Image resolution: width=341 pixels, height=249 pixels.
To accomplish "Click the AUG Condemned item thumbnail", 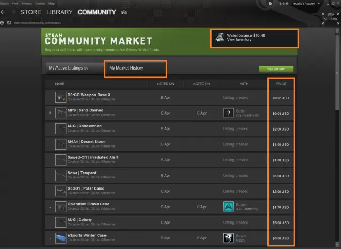I will click(x=61, y=128).
